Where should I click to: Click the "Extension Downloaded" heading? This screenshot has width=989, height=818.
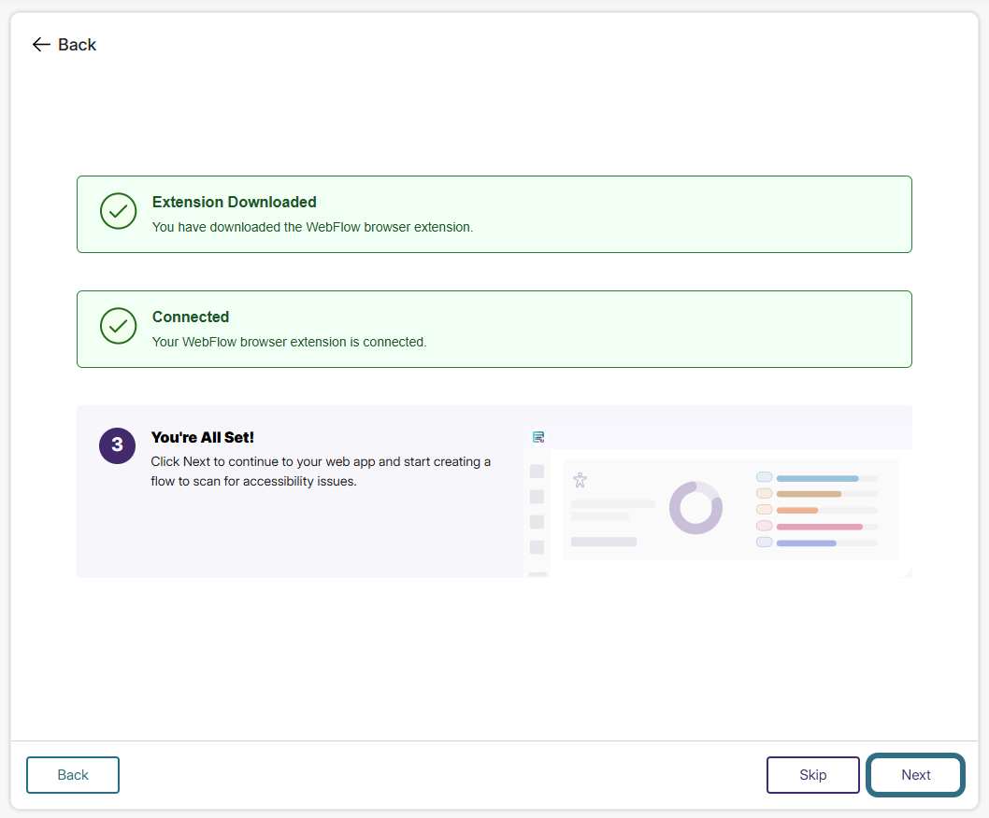tap(234, 203)
